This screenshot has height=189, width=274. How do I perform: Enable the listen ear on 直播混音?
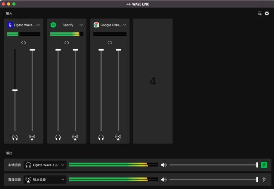(x=264, y=180)
